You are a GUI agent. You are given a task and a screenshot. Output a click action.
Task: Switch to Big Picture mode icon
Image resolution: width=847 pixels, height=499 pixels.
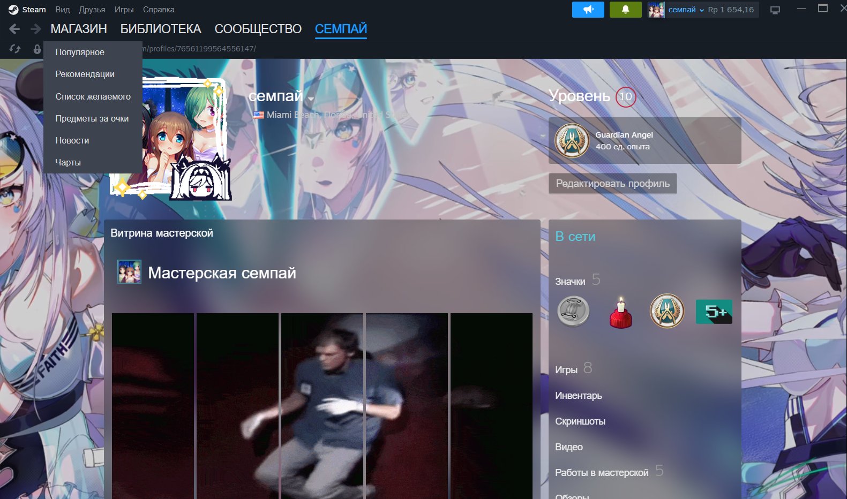point(775,10)
